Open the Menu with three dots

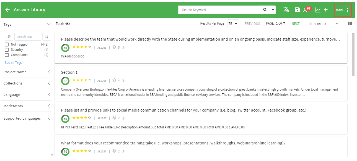343,10
